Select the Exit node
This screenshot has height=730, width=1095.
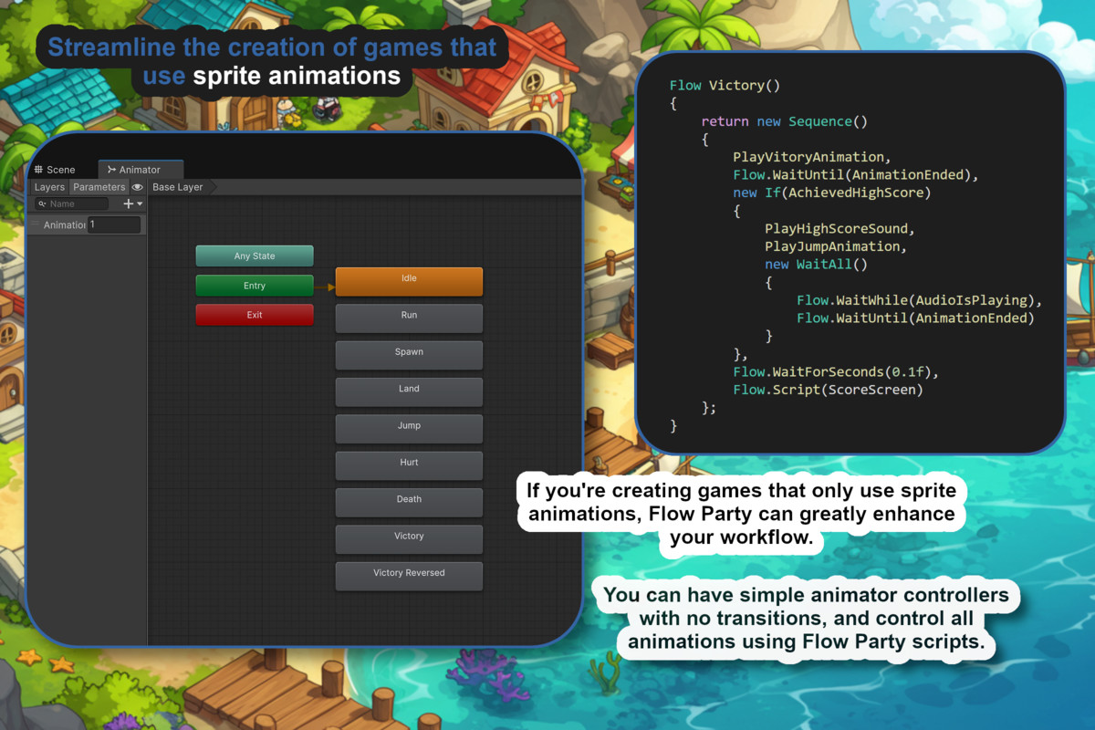[x=255, y=315]
